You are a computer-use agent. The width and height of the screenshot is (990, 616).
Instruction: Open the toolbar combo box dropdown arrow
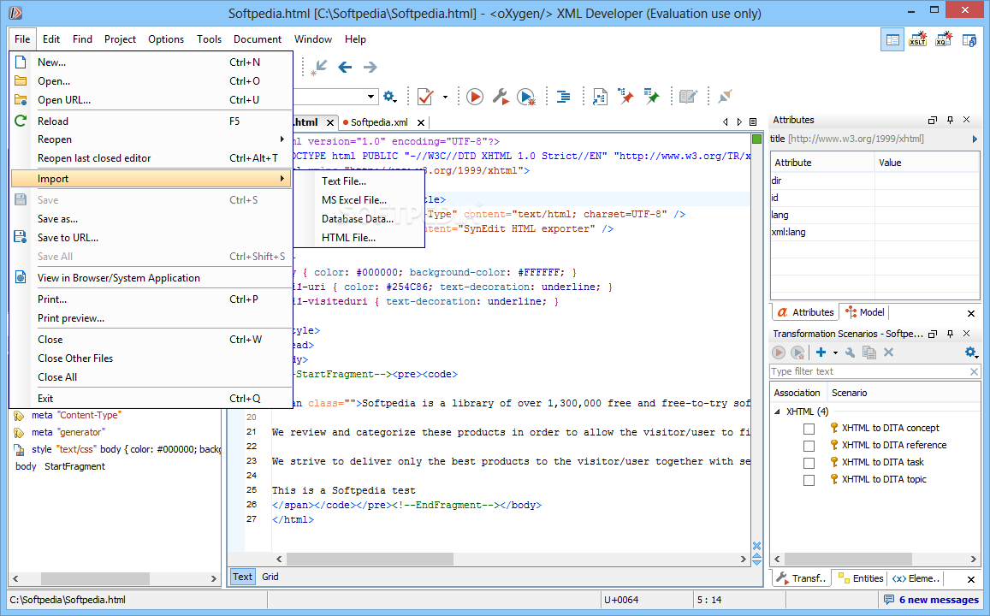[x=371, y=97]
